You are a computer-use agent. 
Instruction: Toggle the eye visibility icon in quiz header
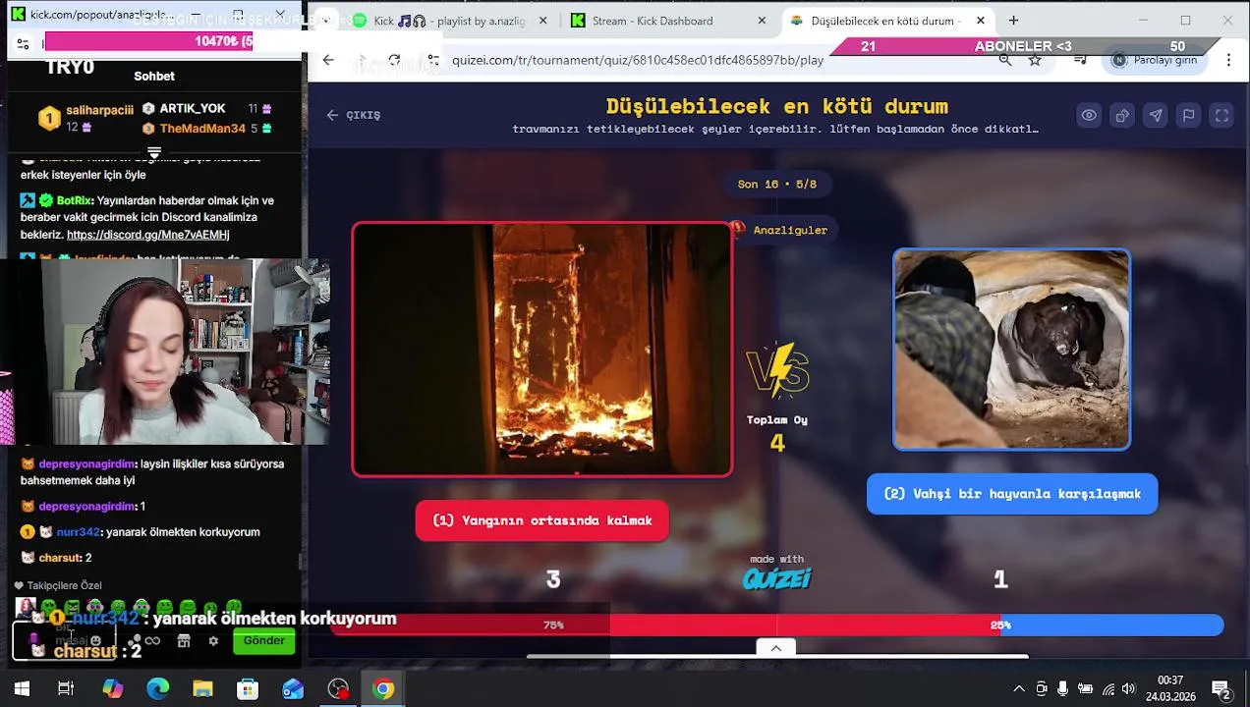point(1089,115)
